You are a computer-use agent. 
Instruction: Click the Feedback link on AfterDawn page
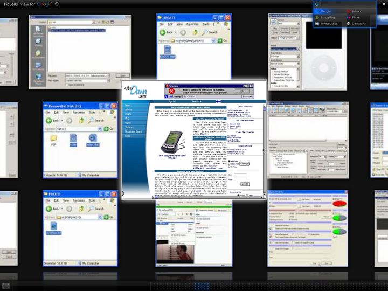point(197,101)
